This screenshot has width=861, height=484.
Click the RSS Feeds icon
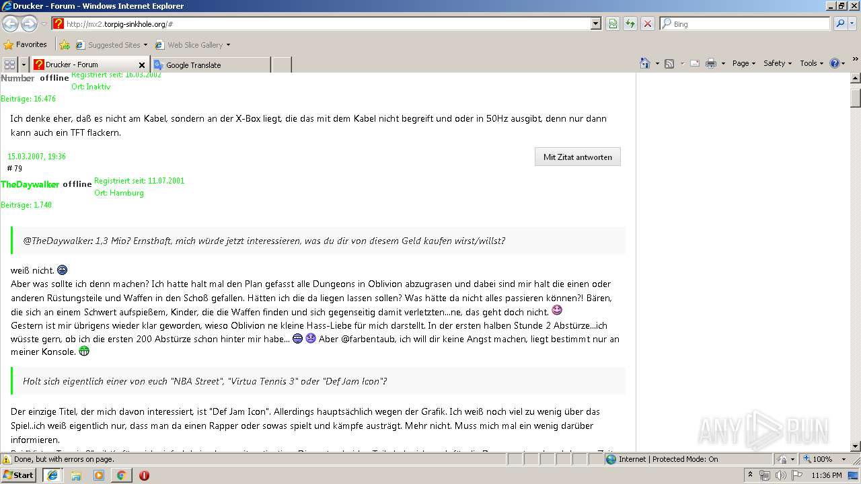click(669, 63)
